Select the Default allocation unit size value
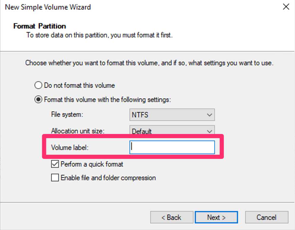295x230 pixels. [x=142, y=131]
